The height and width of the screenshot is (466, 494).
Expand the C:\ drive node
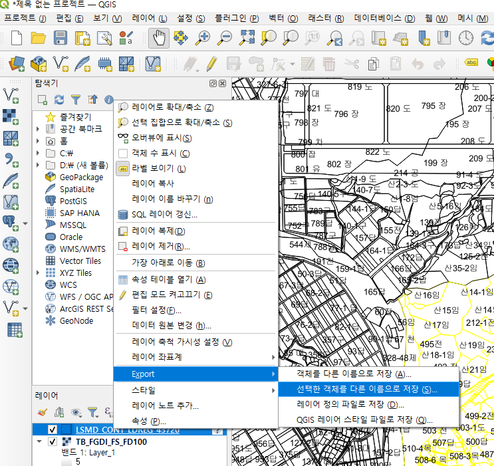point(38,153)
